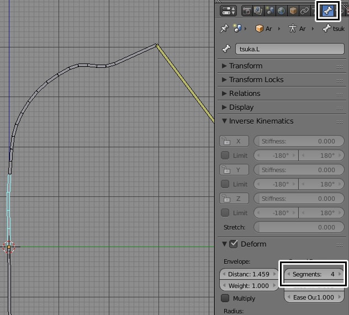
Task: Click the Segments value 4
Action: click(x=332, y=274)
